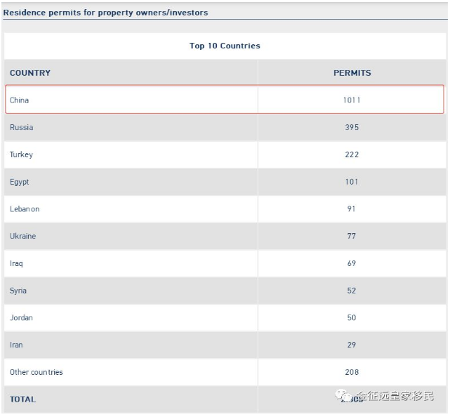Click the COUNTRY column header
The height and width of the screenshot is (417, 452).
pos(30,73)
